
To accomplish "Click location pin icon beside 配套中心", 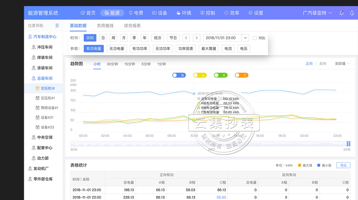I will (34, 148).
